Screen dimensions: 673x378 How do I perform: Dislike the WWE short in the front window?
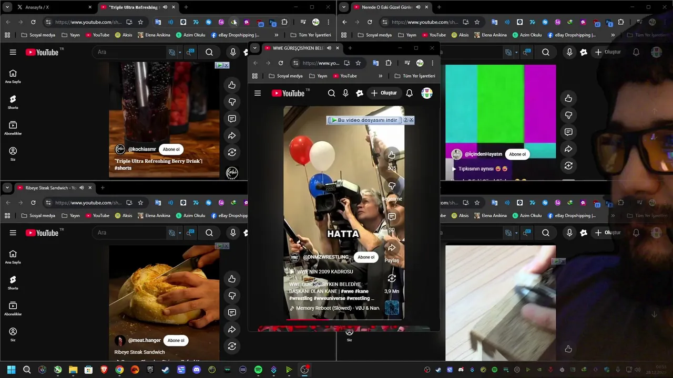(392, 186)
